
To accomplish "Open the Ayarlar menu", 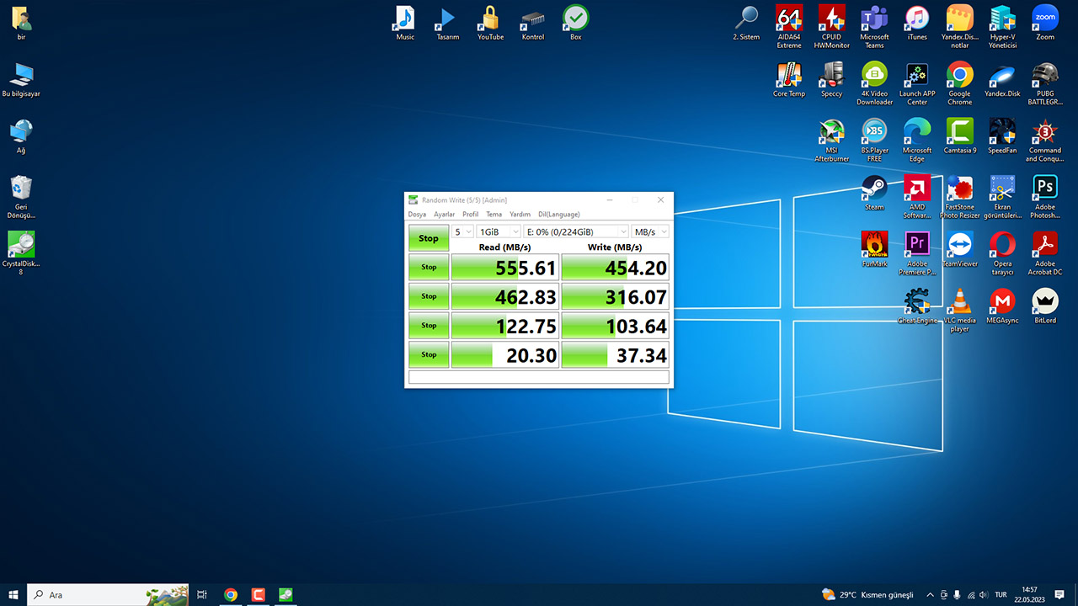I will (x=444, y=215).
